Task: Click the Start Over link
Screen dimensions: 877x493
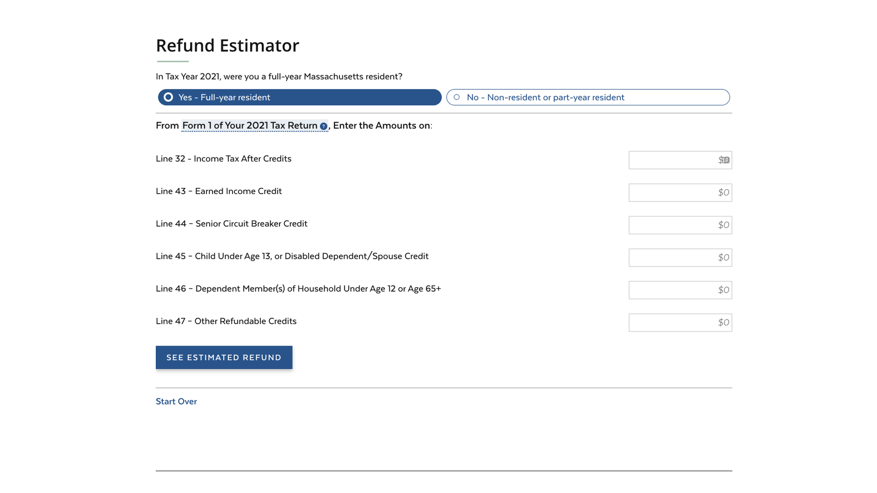Action: 176,401
